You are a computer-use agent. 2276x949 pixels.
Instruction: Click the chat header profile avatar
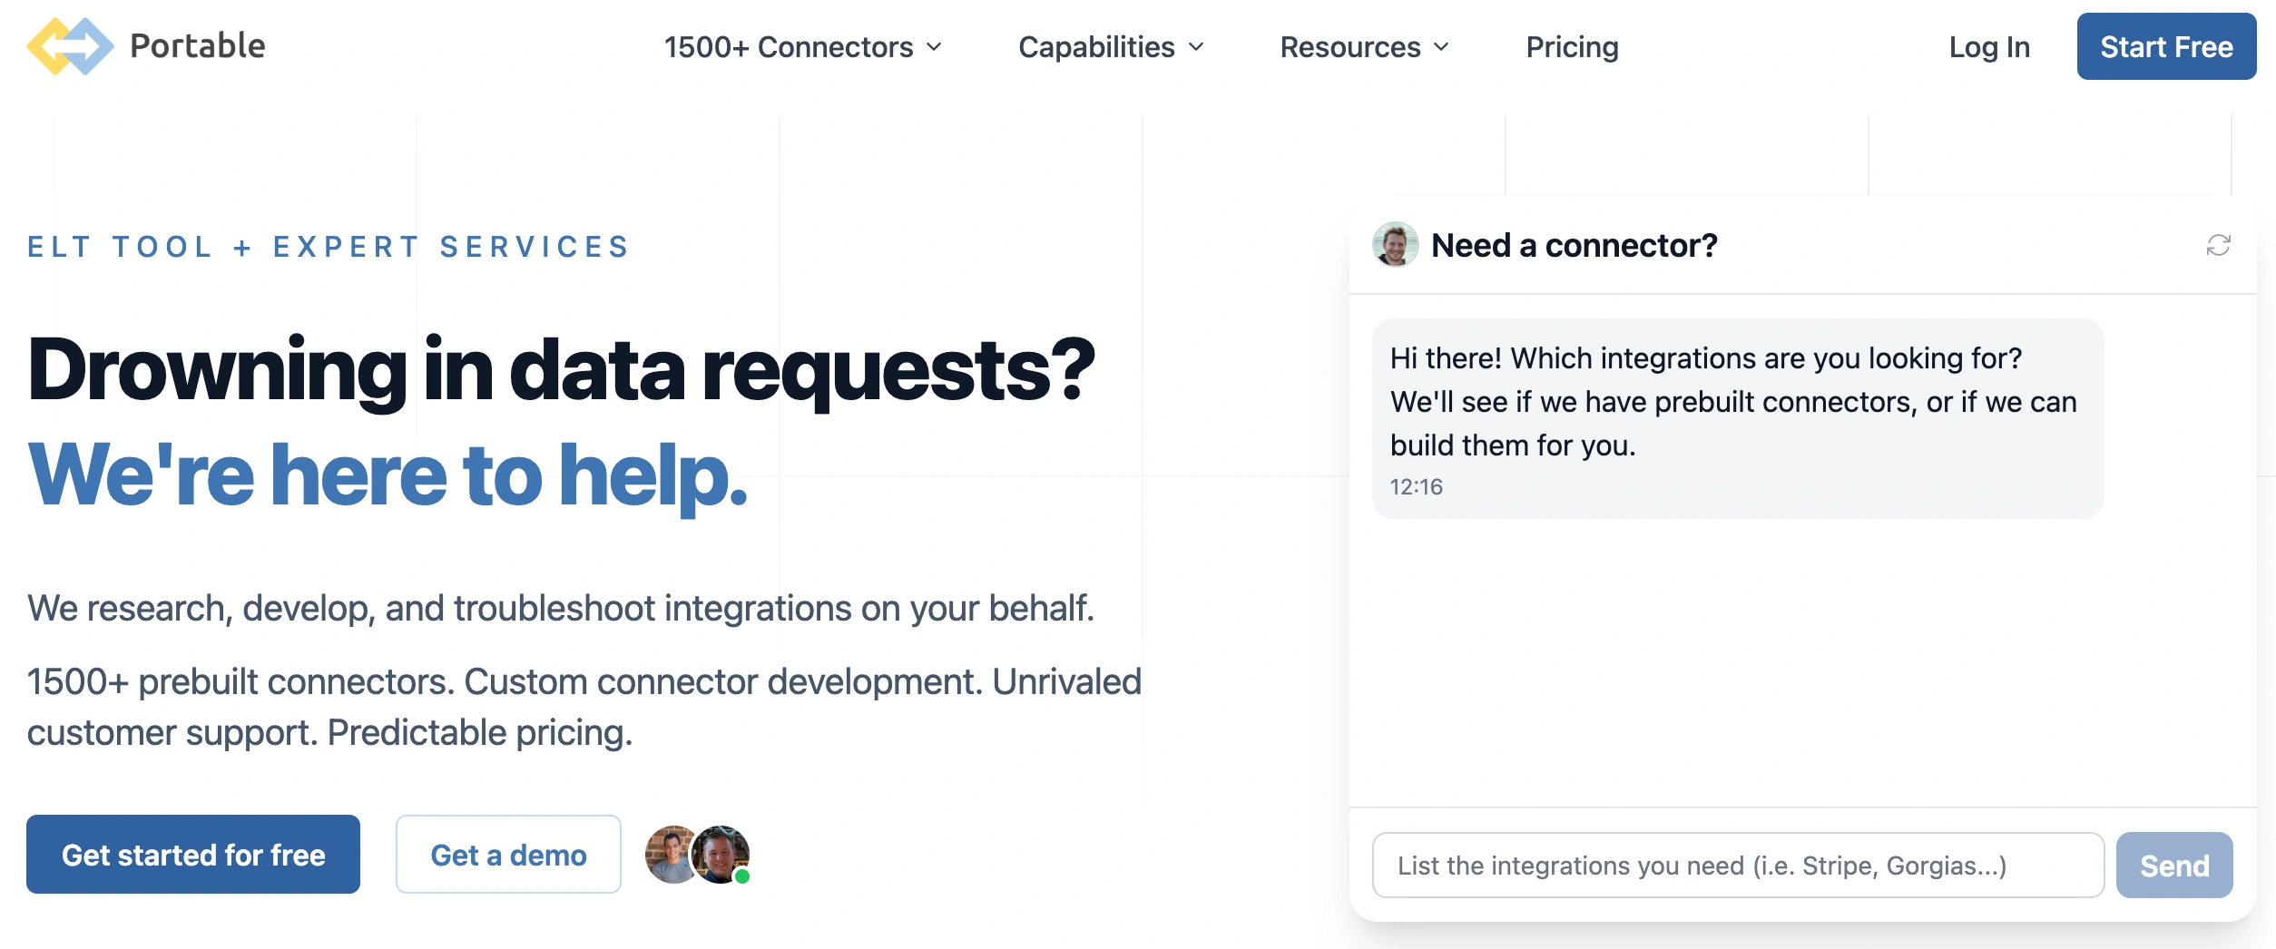tap(1395, 245)
